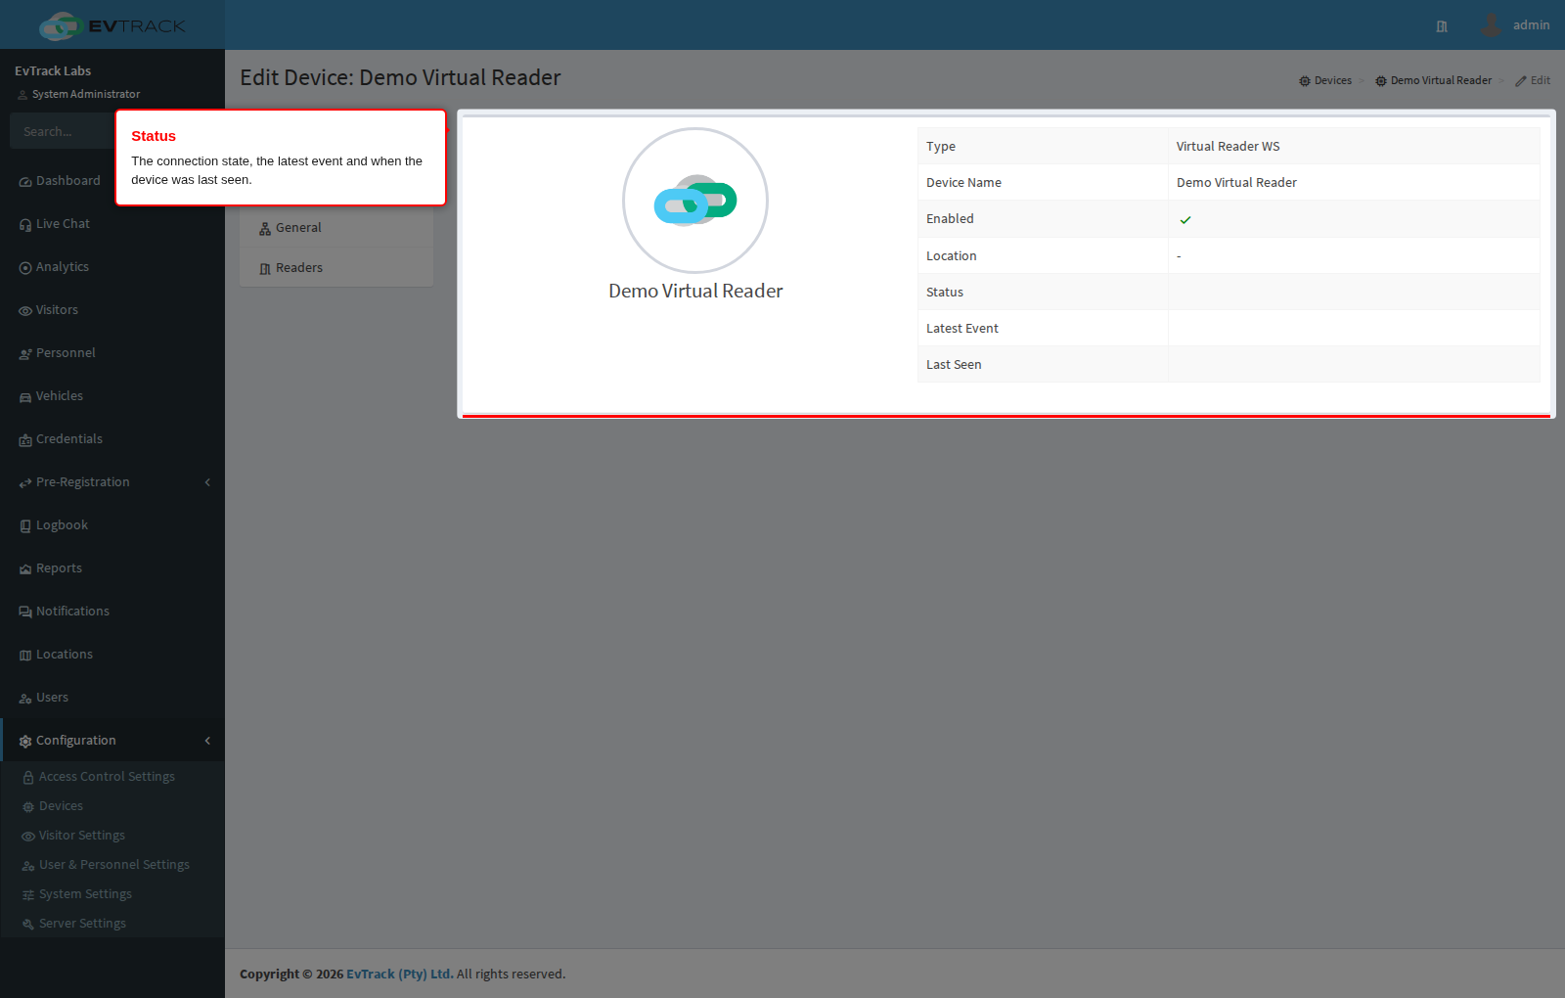Click the EvTrack logo
The width and height of the screenshot is (1565, 998).
point(112,25)
